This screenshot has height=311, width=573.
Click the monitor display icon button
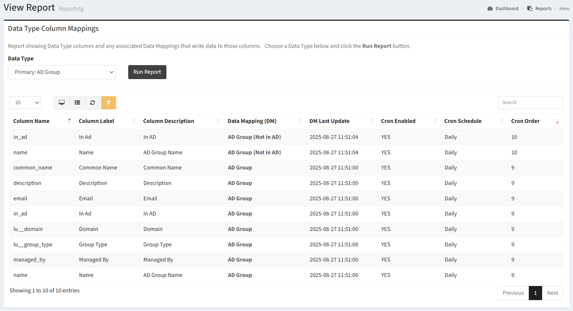click(61, 103)
